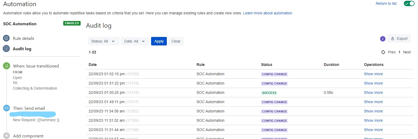Click Collecting & Determination status text
This screenshot has height=139, width=418.
tap(35, 88)
